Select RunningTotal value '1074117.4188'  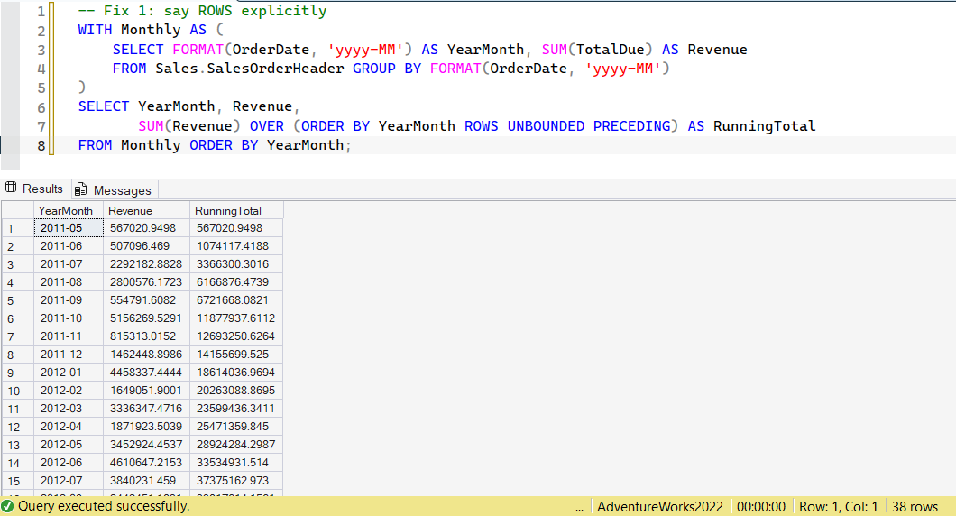(236, 245)
